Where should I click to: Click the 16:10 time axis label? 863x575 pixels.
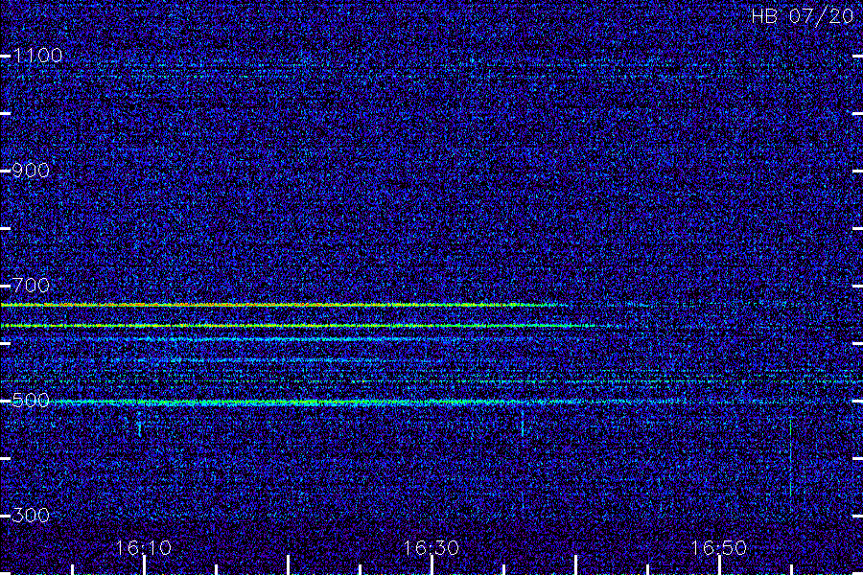pyautogui.click(x=144, y=548)
